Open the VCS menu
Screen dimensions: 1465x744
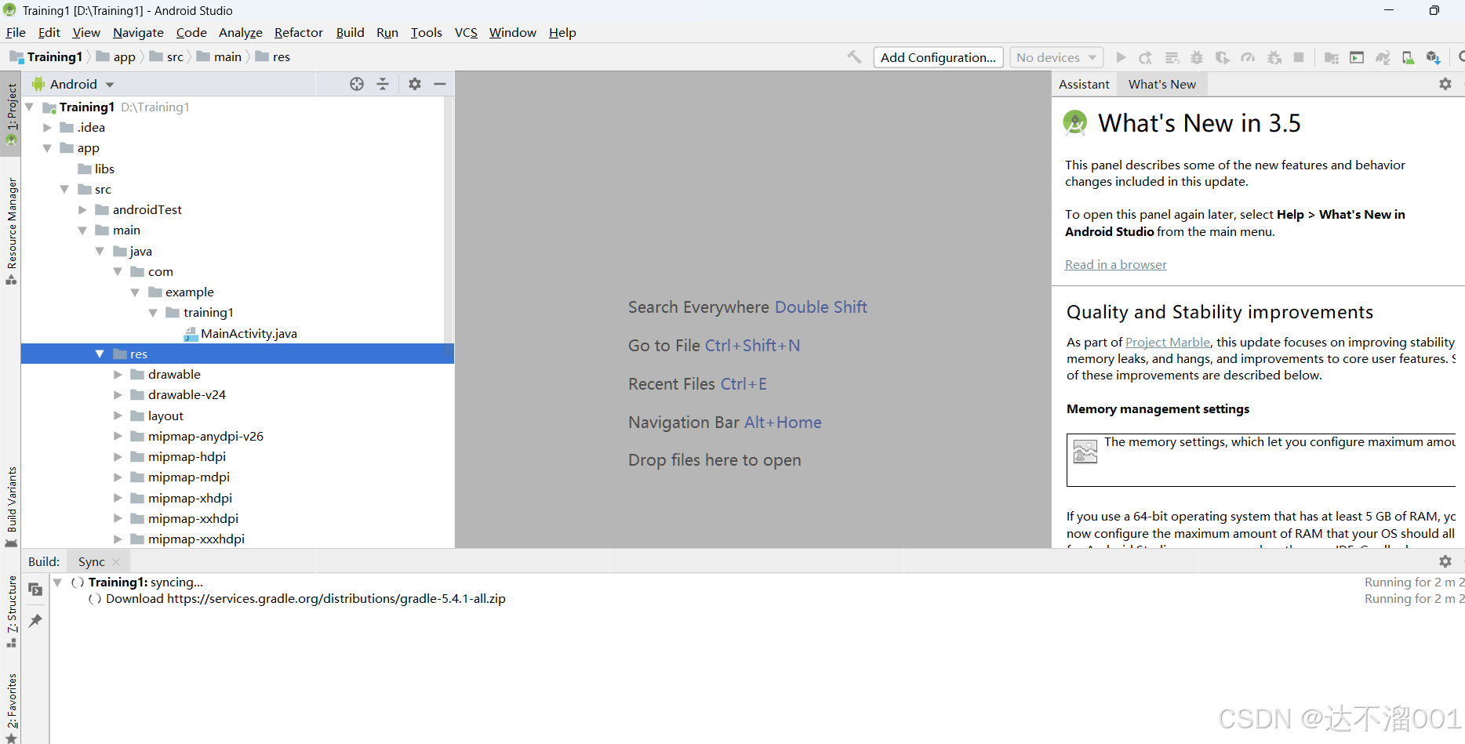click(466, 32)
